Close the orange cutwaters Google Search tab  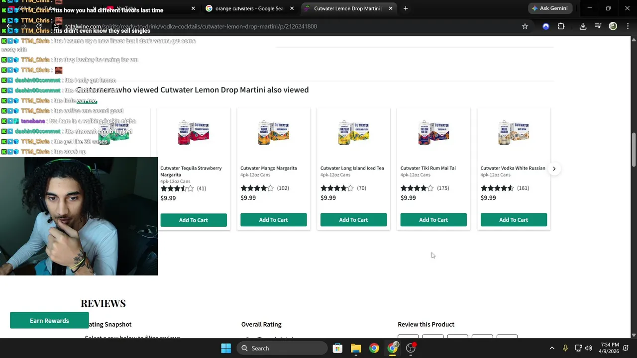click(x=292, y=8)
